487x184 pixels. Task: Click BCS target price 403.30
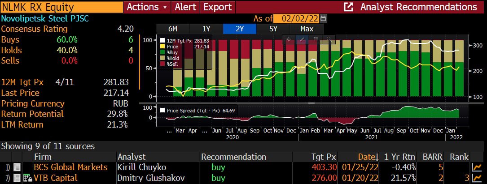[x=324, y=167]
